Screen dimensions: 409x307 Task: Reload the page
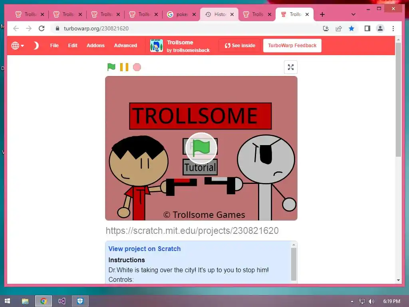pos(42,28)
